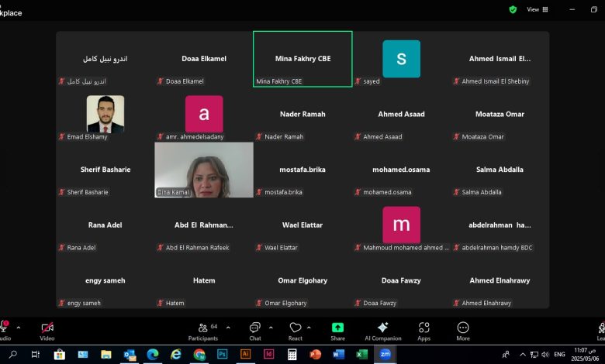The width and height of the screenshot is (605, 364).
Task: Open Task View in taskbar
Action: (x=36, y=355)
